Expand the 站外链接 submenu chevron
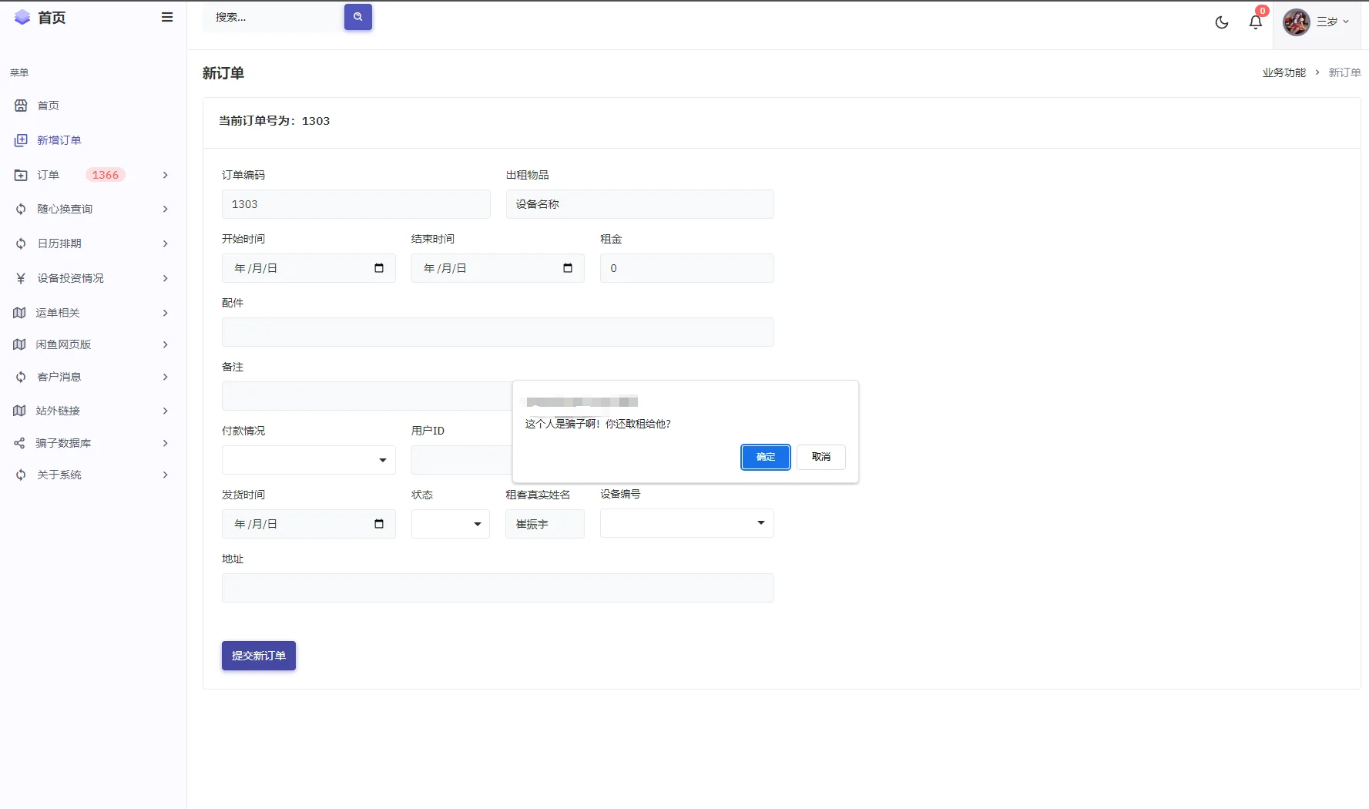The image size is (1369, 809). (166, 411)
